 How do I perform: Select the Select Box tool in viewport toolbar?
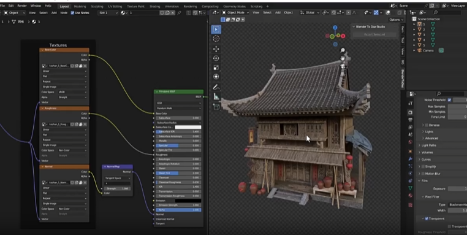tap(216, 29)
